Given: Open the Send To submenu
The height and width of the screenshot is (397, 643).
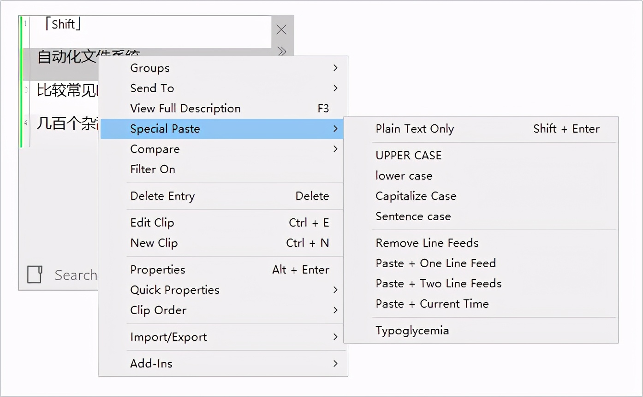Looking at the screenshot, I should [x=335, y=88].
